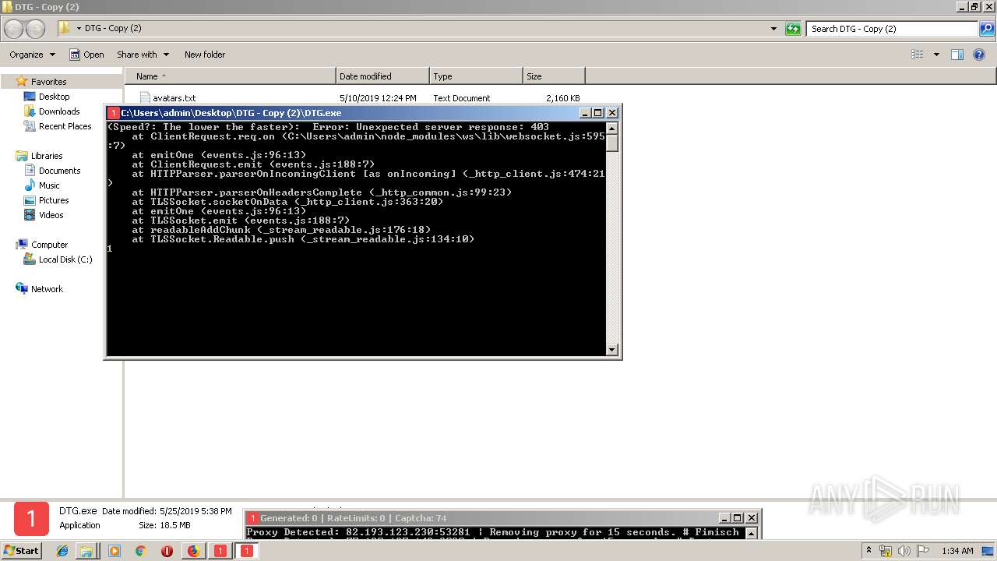This screenshot has height=561, width=997.
Task: Click New folder button
Action: (205, 55)
